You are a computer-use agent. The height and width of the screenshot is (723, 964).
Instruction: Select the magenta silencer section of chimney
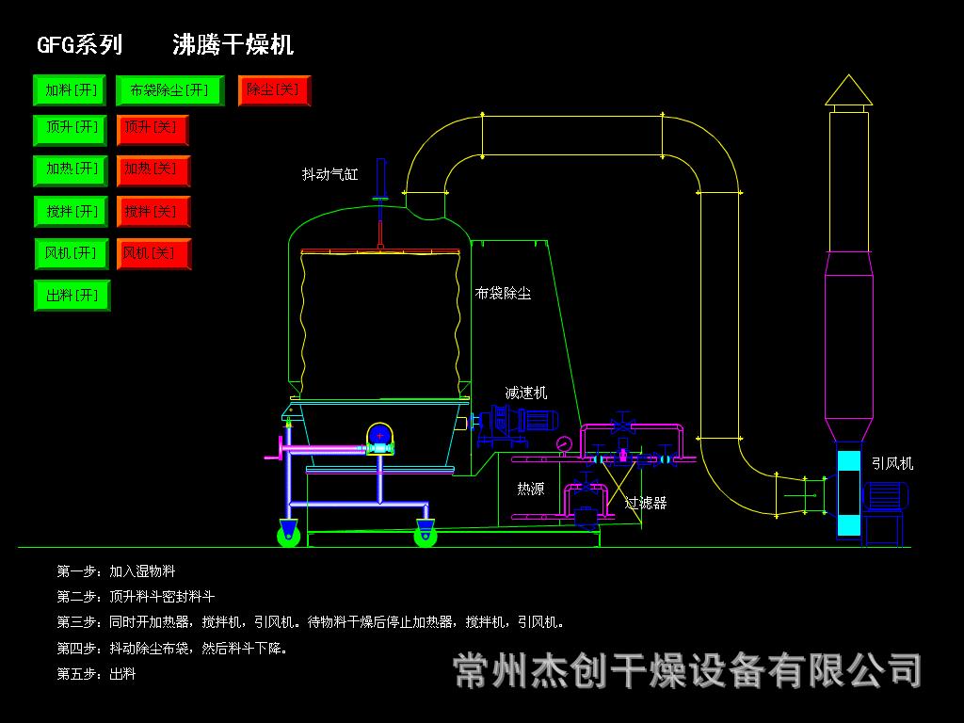click(848, 346)
